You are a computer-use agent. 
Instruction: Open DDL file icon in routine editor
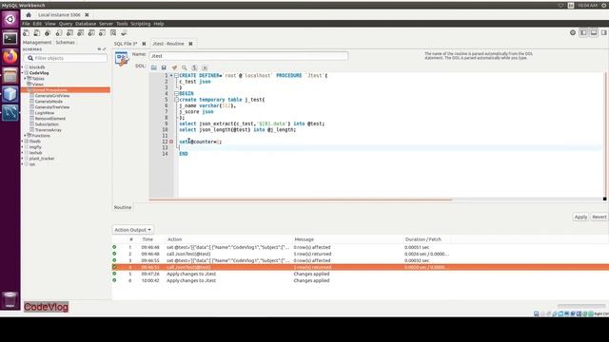point(154,67)
